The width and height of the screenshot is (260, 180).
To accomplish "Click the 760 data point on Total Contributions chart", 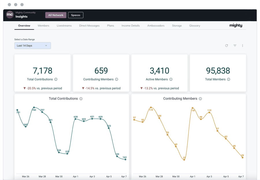I will pos(34,107).
